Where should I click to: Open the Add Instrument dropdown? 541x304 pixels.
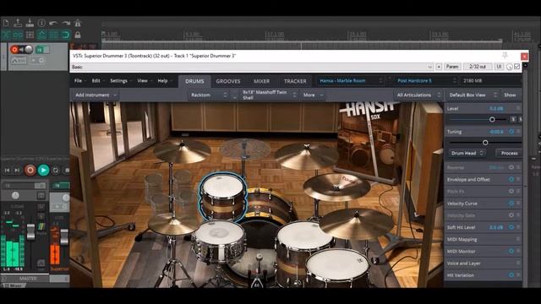tap(96, 95)
